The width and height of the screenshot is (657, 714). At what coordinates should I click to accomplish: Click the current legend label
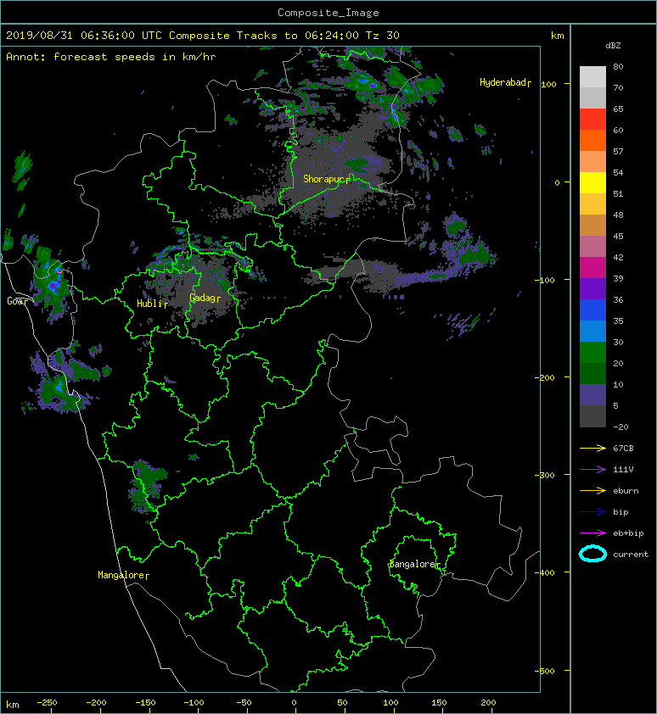click(x=631, y=555)
